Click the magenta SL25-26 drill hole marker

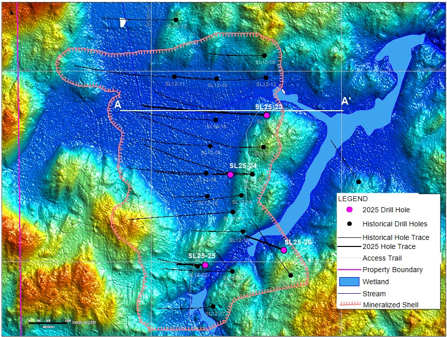coord(284,250)
